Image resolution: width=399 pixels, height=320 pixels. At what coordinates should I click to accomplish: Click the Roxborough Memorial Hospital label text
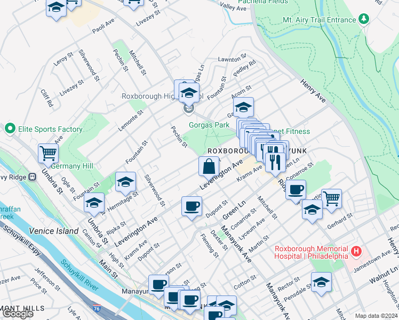click(311, 252)
